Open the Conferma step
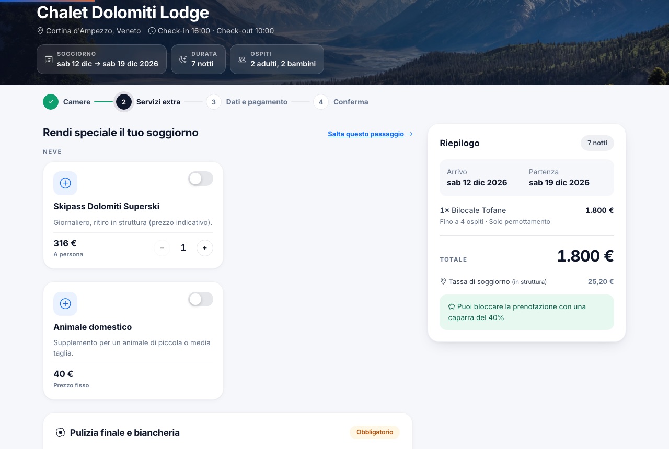The width and height of the screenshot is (669, 449). 341,102
